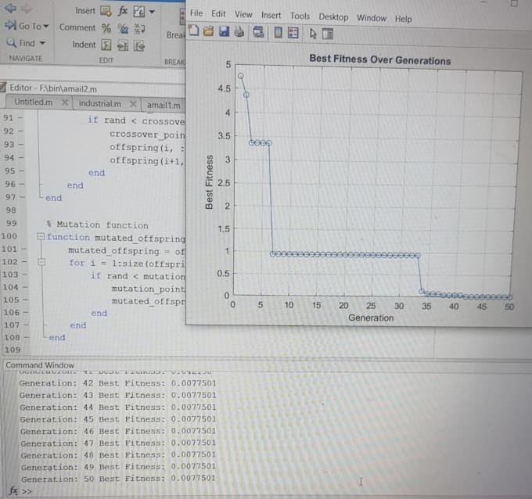Click the Find magnifier icon
This screenshot has height=499, width=532.
click(11, 42)
